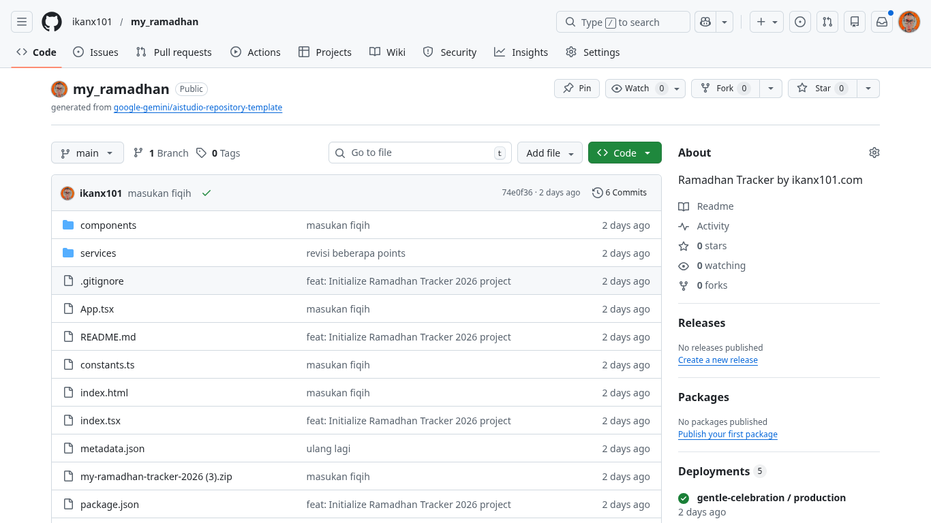
Task: Open the package.json file
Action: pyautogui.click(x=110, y=505)
